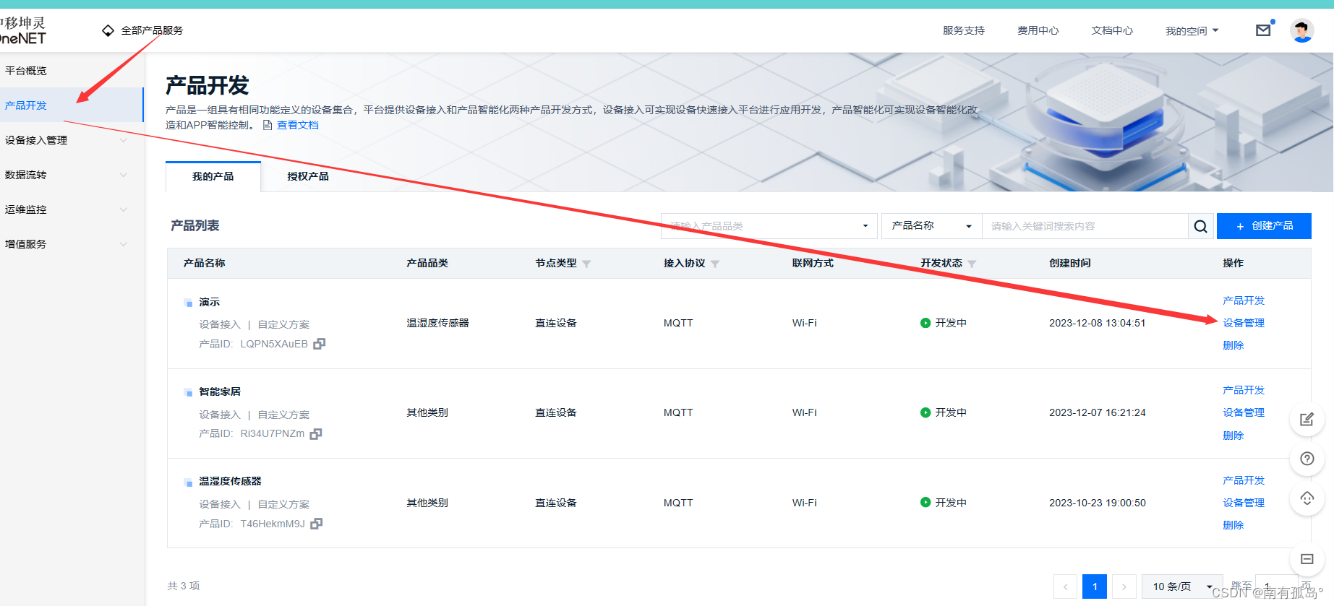Open the product category dropdown
This screenshot has width=1334, height=606.
[769, 226]
